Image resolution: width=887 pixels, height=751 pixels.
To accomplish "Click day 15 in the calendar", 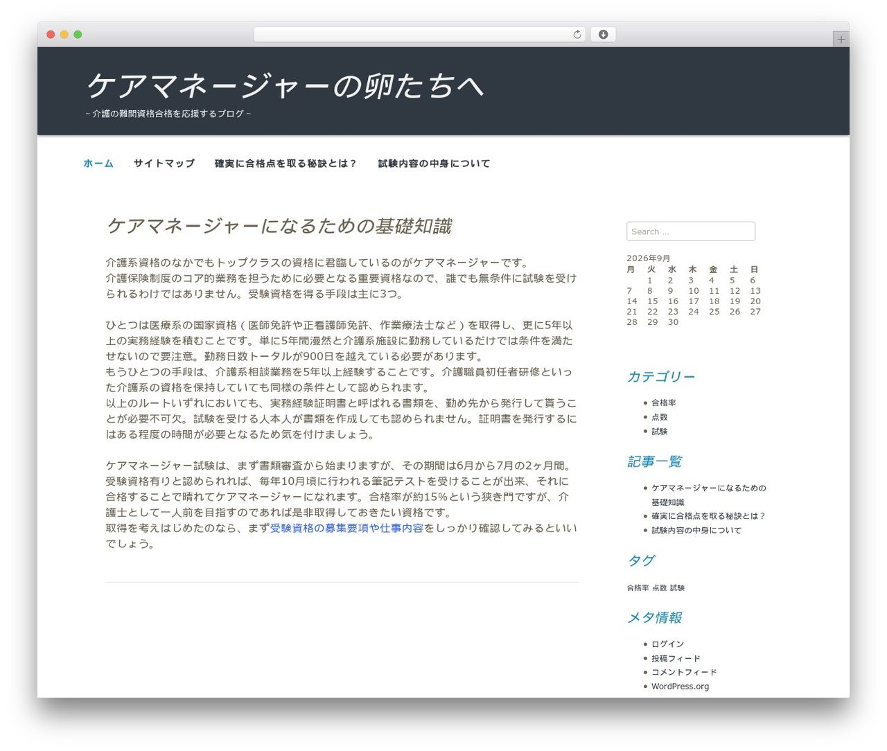I will [x=653, y=301].
